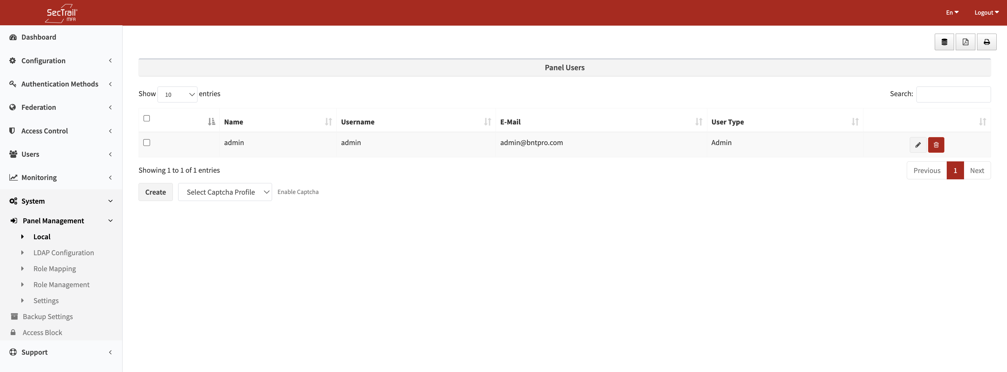Click the Search input field
This screenshot has width=1007, height=372.
click(x=953, y=94)
